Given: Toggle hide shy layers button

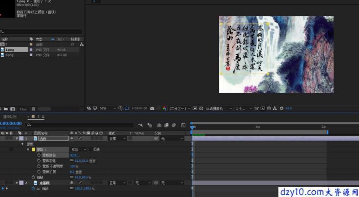Looking at the screenshot, I should click(x=159, y=125).
